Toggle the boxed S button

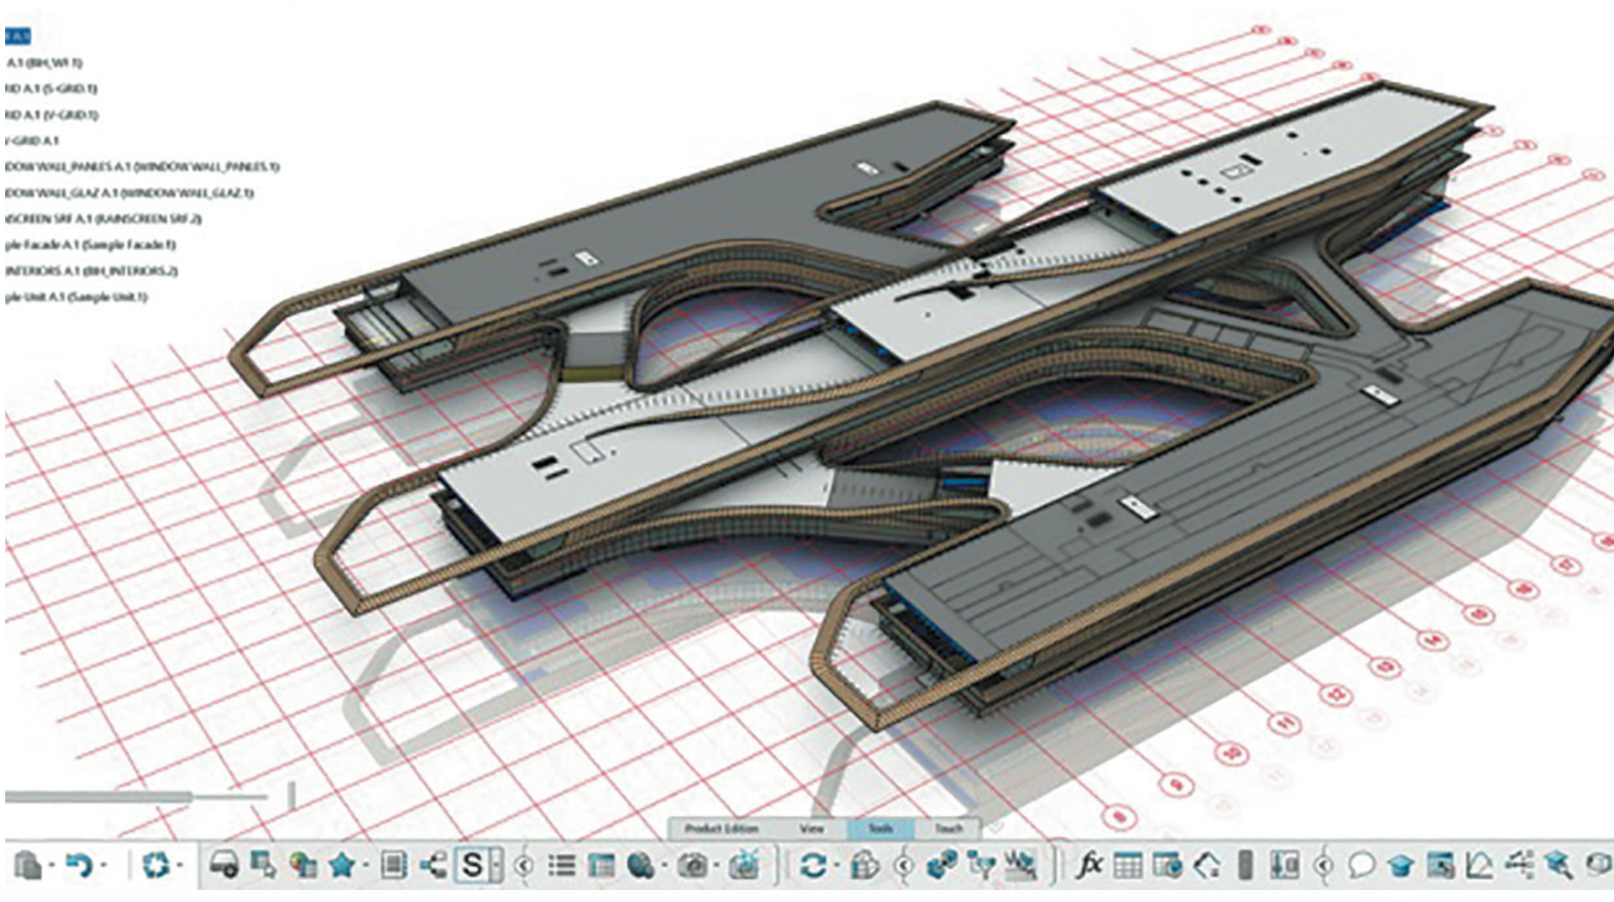(473, 864)
